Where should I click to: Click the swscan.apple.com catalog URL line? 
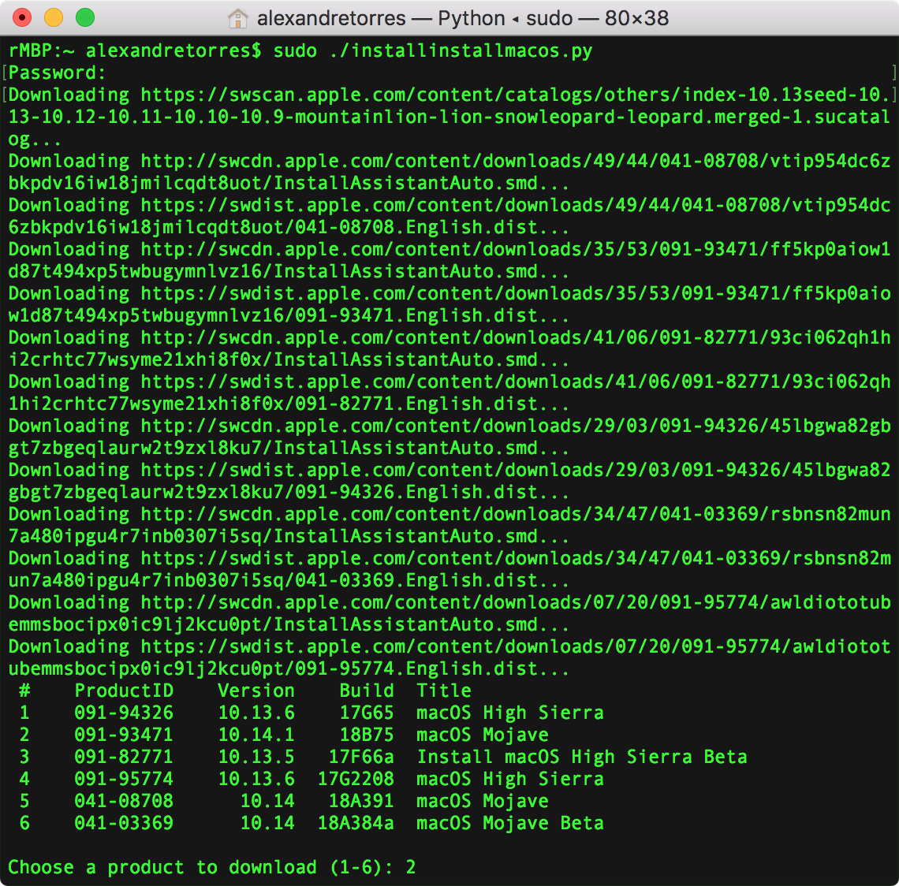(449, 95)
